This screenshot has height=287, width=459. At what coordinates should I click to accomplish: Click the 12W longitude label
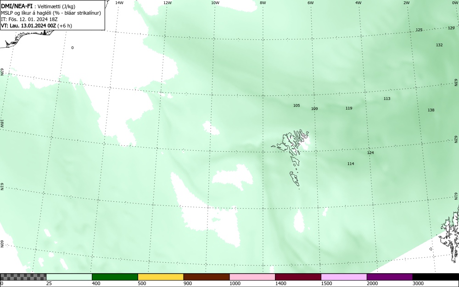click(167, 3)
